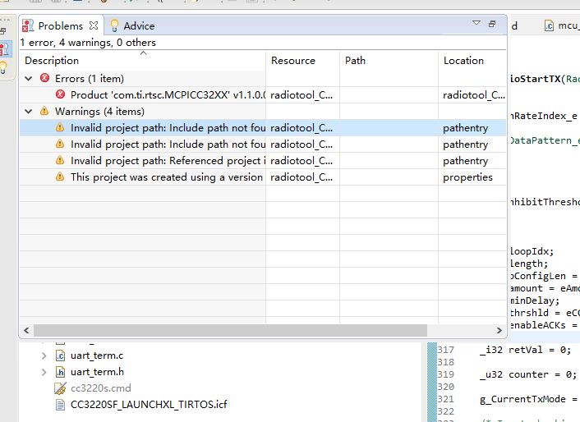Open the Advice tab
Screen dimensions: 580x422
[132, 26]
